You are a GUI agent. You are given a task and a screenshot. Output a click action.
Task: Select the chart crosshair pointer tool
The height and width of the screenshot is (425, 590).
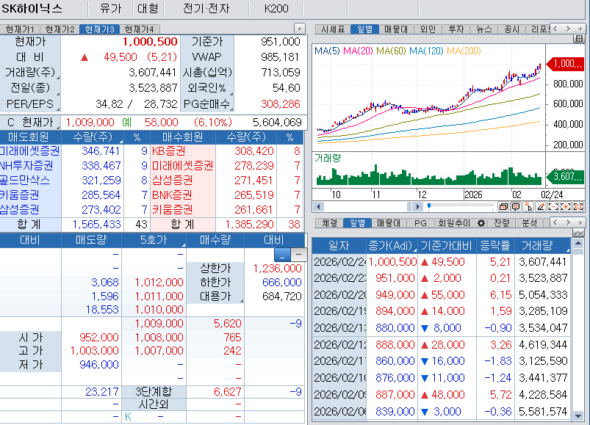click(529, 207)
